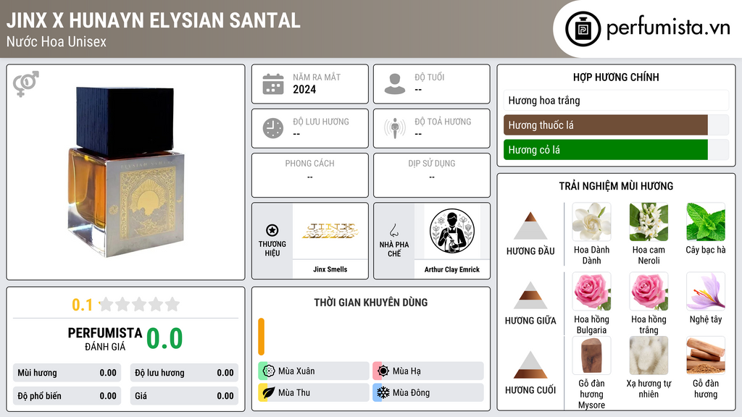The height and width of the screenshot is (417, 742).
Task: Click the star badge icon above Thương Hiệu
Action: pos(272,230)
